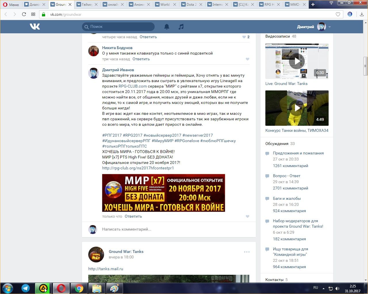Play the Live: Ground War: Tanks video
Screen dimensions: 368x294
tap(297, 61)
